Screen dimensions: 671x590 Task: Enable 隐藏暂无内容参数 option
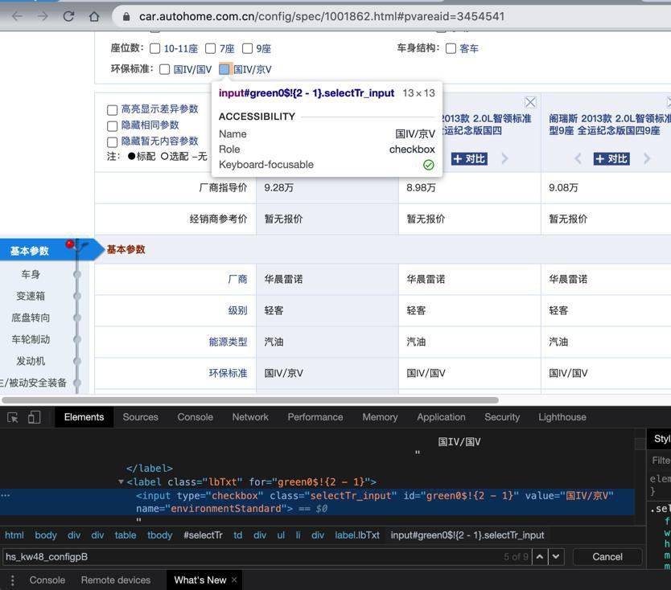click(112, 142)
